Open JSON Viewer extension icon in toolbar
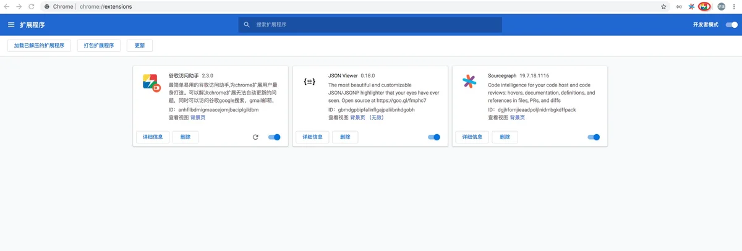The width and height of the screenshot is (742, 251). 679,6
